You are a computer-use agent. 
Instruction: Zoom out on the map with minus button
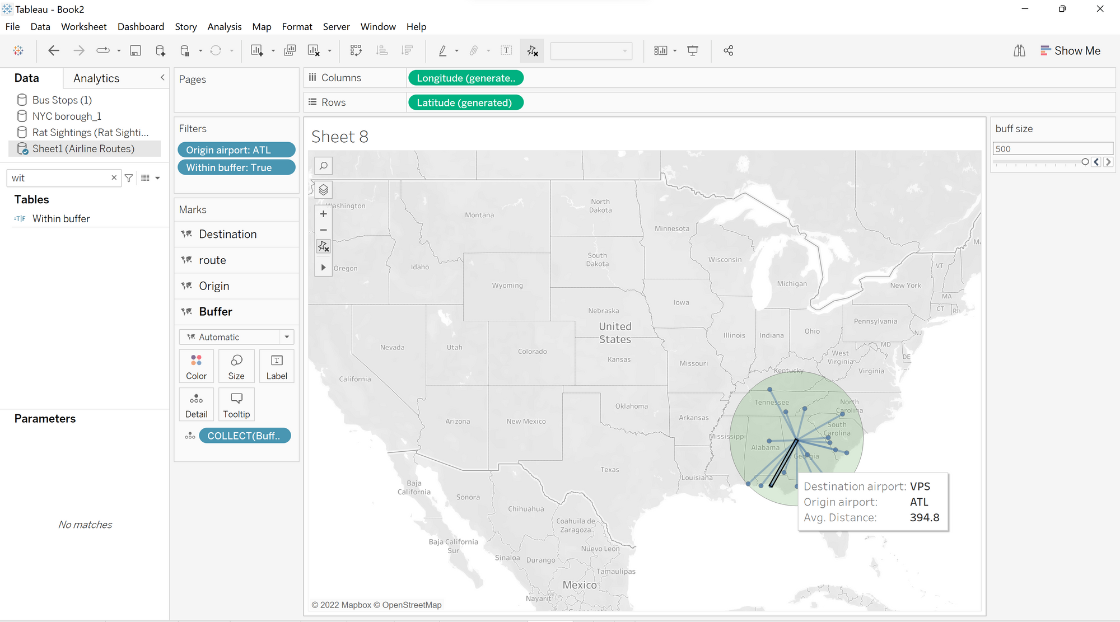[324, 230]
